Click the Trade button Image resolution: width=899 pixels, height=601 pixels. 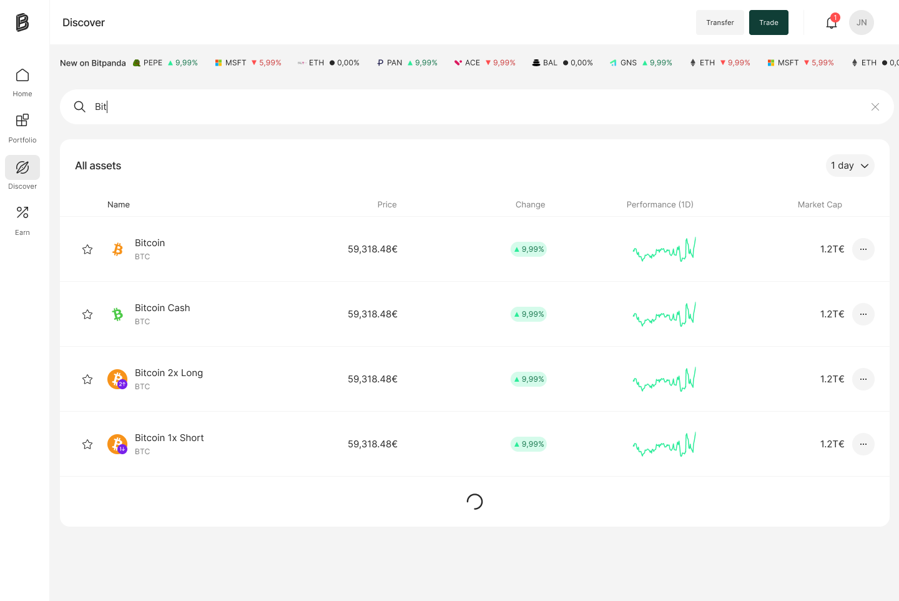click(769, 22)
